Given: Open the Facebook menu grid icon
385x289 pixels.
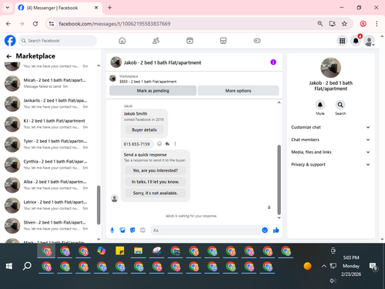Looking at the screenshot, I should [x=342, y=41].
